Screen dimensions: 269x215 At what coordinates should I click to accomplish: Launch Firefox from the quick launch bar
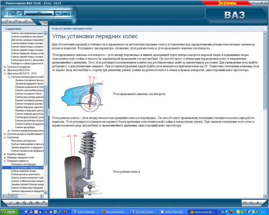pos(65,212)
